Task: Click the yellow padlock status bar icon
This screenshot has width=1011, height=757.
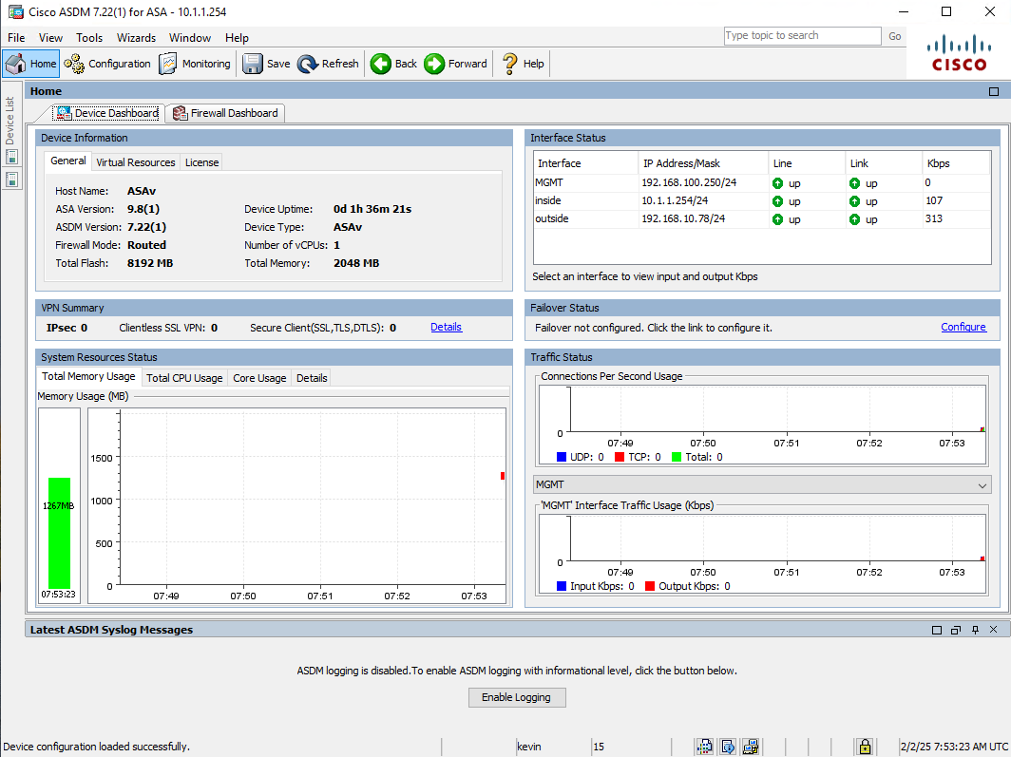Action: pos(865,747)
